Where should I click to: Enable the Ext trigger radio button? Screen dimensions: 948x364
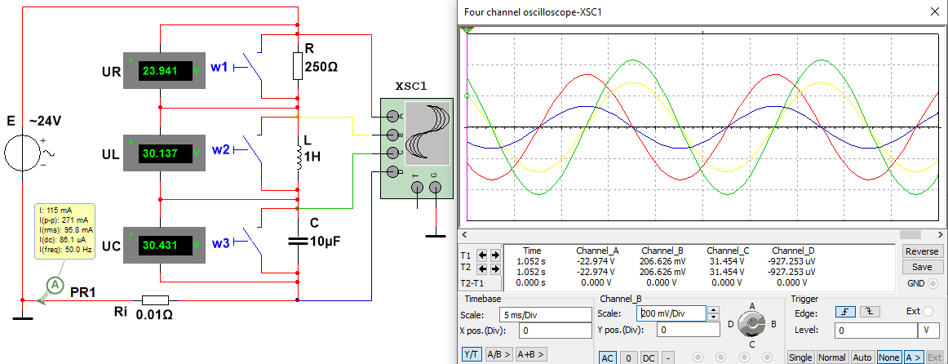928,312
